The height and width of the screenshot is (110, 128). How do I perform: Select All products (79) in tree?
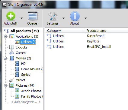(25, 31)
